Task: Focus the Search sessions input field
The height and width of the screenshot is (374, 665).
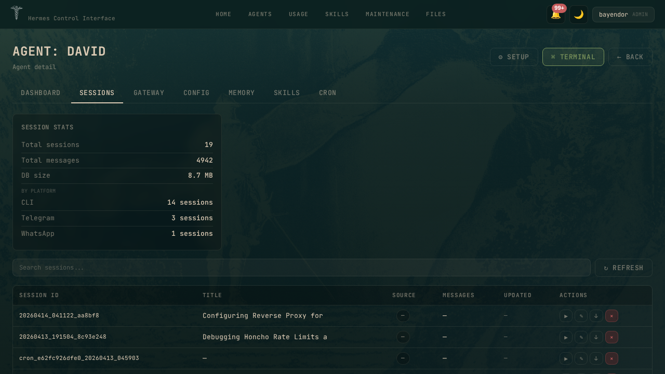Action: pyautogui.click(x=301, y=268)
